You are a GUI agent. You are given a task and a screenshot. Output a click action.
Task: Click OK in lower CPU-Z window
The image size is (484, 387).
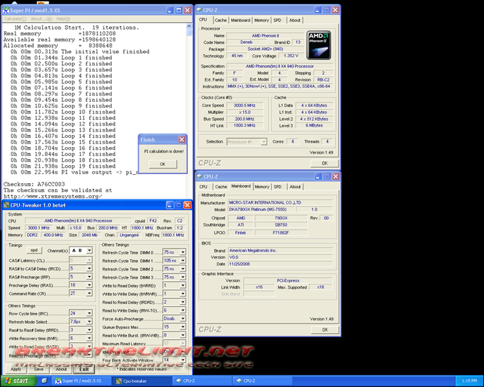[x=325, y=330]
